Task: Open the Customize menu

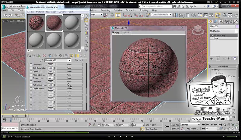Action: [x=130, y=10]
